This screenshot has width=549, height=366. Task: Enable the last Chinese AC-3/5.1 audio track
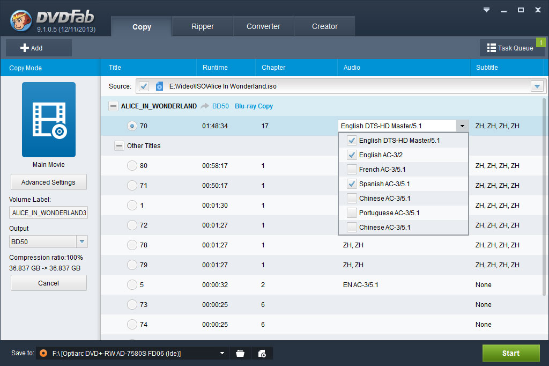pos(352,227)
